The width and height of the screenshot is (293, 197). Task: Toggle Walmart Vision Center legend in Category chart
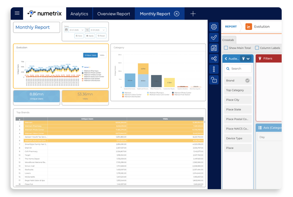[132, 95]
